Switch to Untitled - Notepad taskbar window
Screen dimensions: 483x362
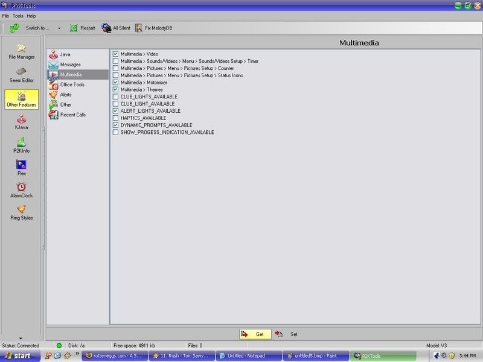(249, 356)
